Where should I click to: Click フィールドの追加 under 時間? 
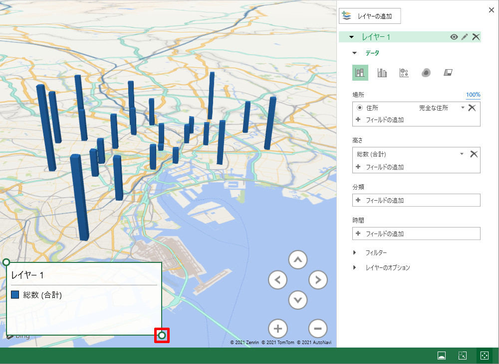pyautogui.click(x=384, y=234)
